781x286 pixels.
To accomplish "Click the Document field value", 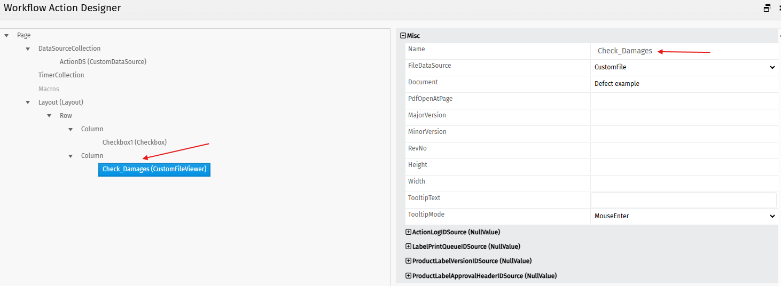I will click(684, 84).
